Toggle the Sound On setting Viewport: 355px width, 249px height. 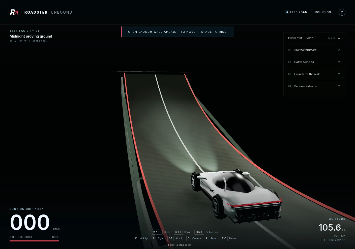click(x=323, y=12)
